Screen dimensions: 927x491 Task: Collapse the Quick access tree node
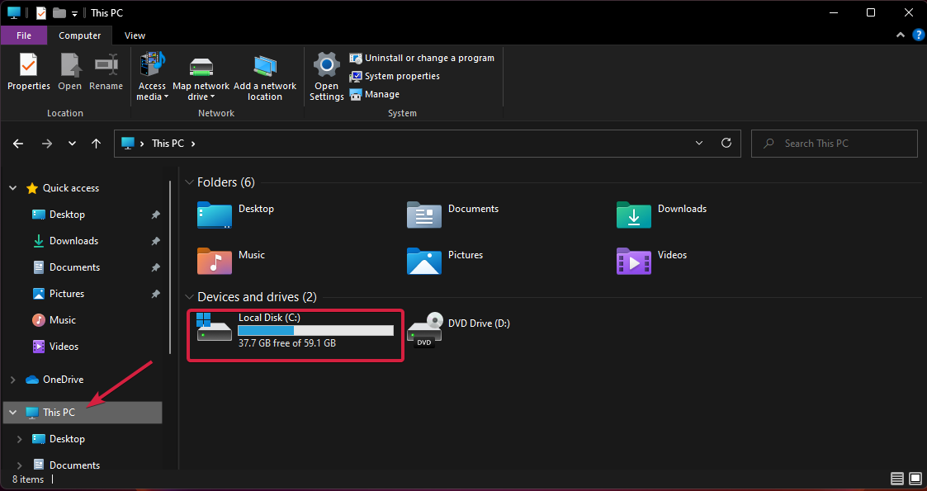pos(12,188)
